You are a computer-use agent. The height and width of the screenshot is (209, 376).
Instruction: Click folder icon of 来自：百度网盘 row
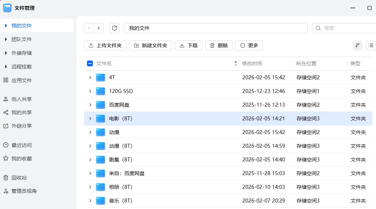[x=100, y=173]
